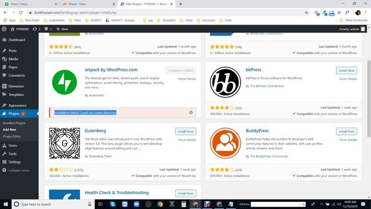View More Details for Jetpack
Screen dimensions: 371x209
(187, 79)
